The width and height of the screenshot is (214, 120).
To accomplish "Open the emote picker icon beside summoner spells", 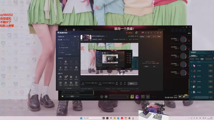I will (148, 97).
